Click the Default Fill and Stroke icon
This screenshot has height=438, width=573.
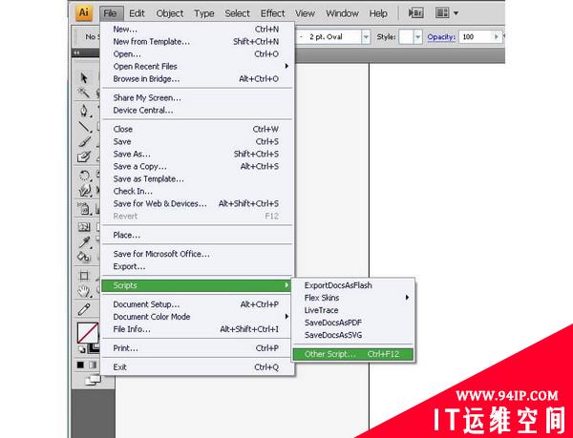(x=82, y=349)
